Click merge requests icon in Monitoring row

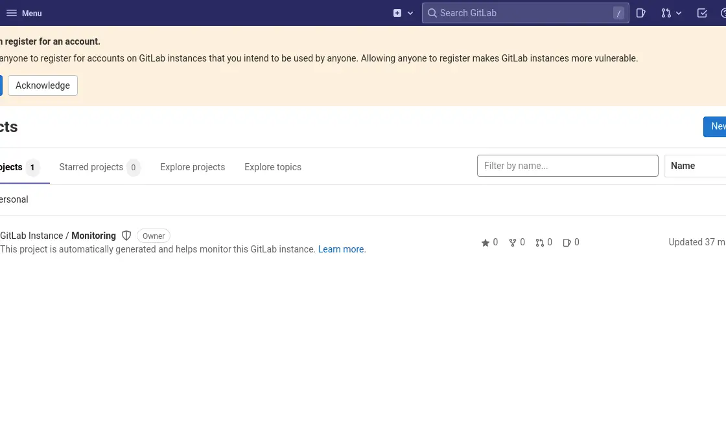point(540,243)
